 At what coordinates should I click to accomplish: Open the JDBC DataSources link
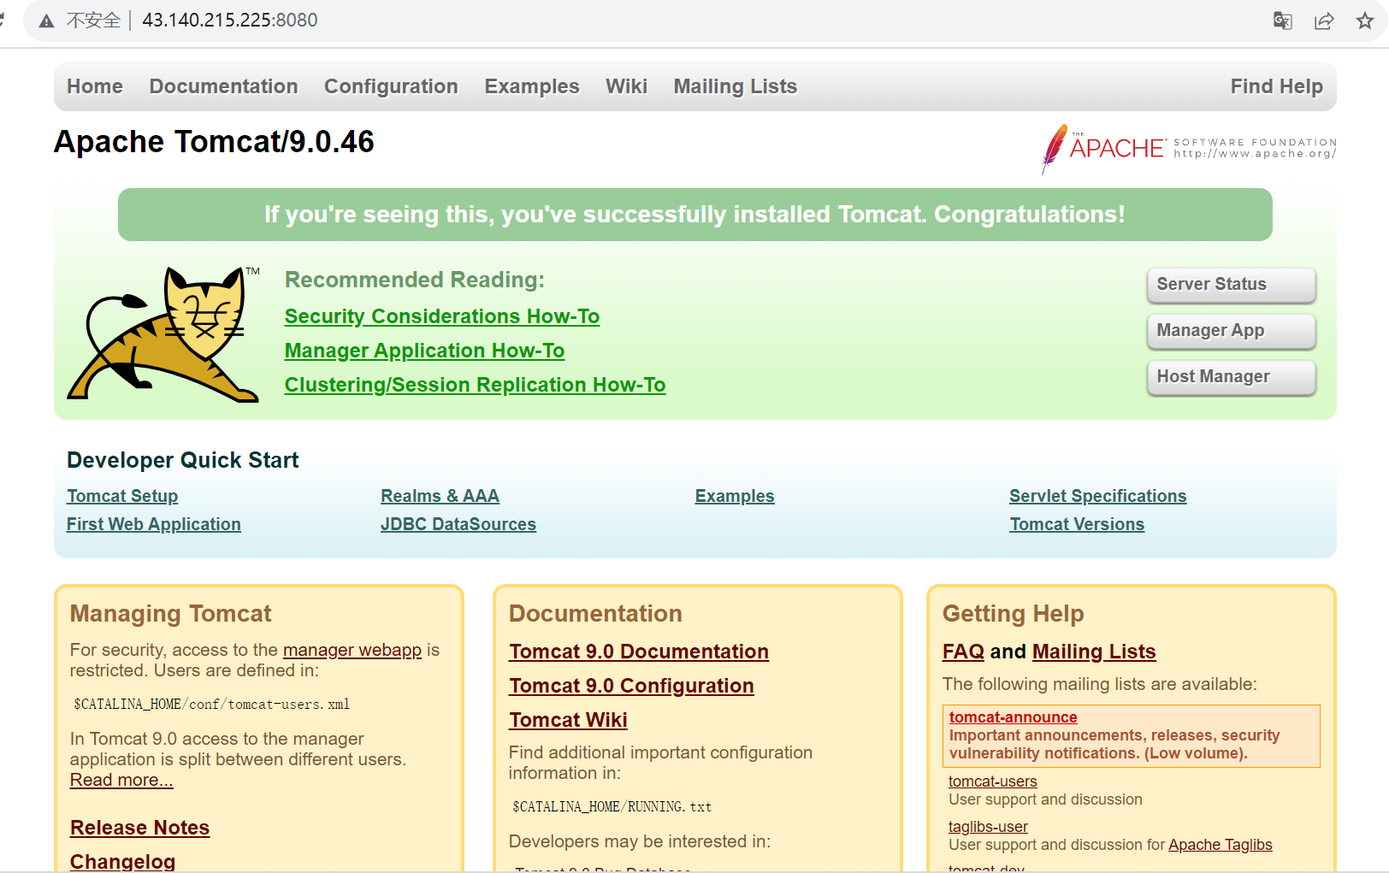[458, 524]
